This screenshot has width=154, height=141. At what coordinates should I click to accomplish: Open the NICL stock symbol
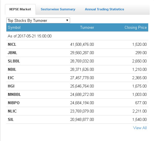point(12,44)
